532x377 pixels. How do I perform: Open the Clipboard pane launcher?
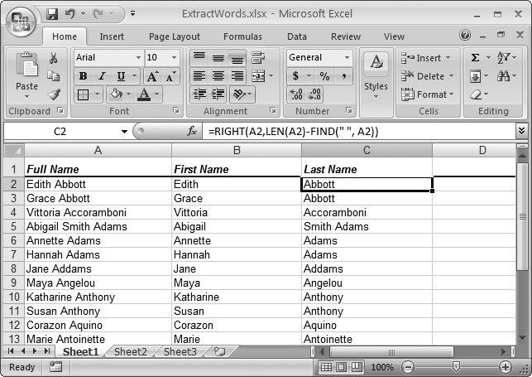click(60, 110)
